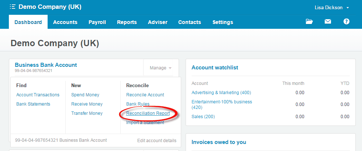Click the YTD column header
This screenshot has width=362, height=151.
[345, 83]
